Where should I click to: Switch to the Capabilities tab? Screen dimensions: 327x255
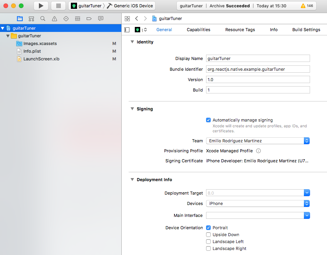pyautogui.click(x=198, y=30)
